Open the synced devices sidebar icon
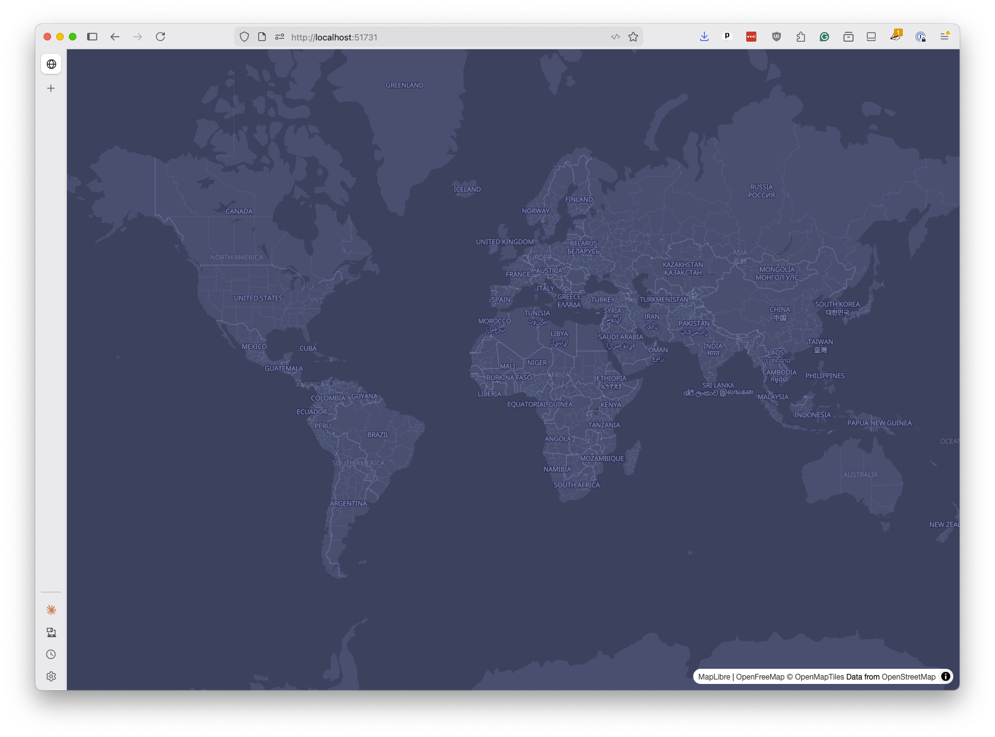The height and width of the screenshot is (737, 995). pyautogui.click(x=51, y=632)
